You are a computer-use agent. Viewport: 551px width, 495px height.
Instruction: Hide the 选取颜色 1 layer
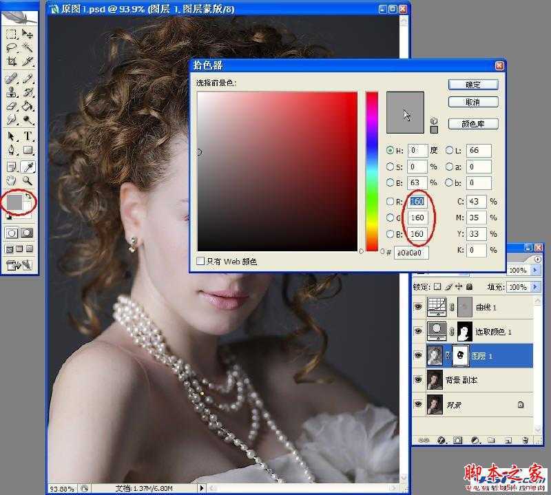pos(418,331)
